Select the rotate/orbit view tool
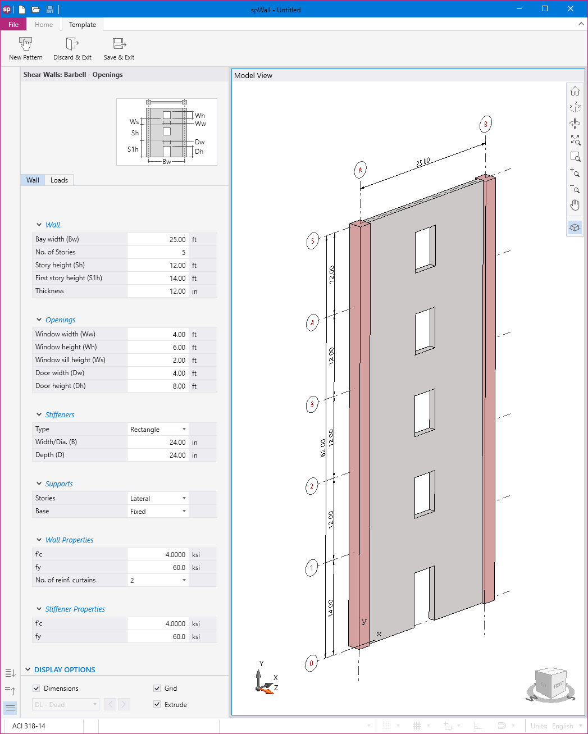Screen dimensions: 588x734 point(575,124)
